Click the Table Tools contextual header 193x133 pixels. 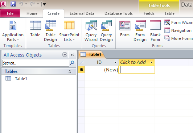159,5
